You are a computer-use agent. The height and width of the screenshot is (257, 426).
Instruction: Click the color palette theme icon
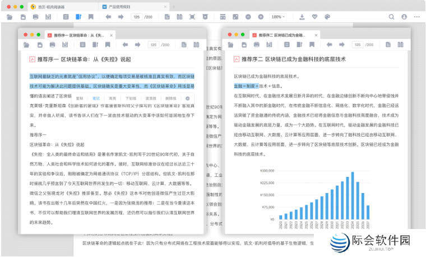[328, 17]
